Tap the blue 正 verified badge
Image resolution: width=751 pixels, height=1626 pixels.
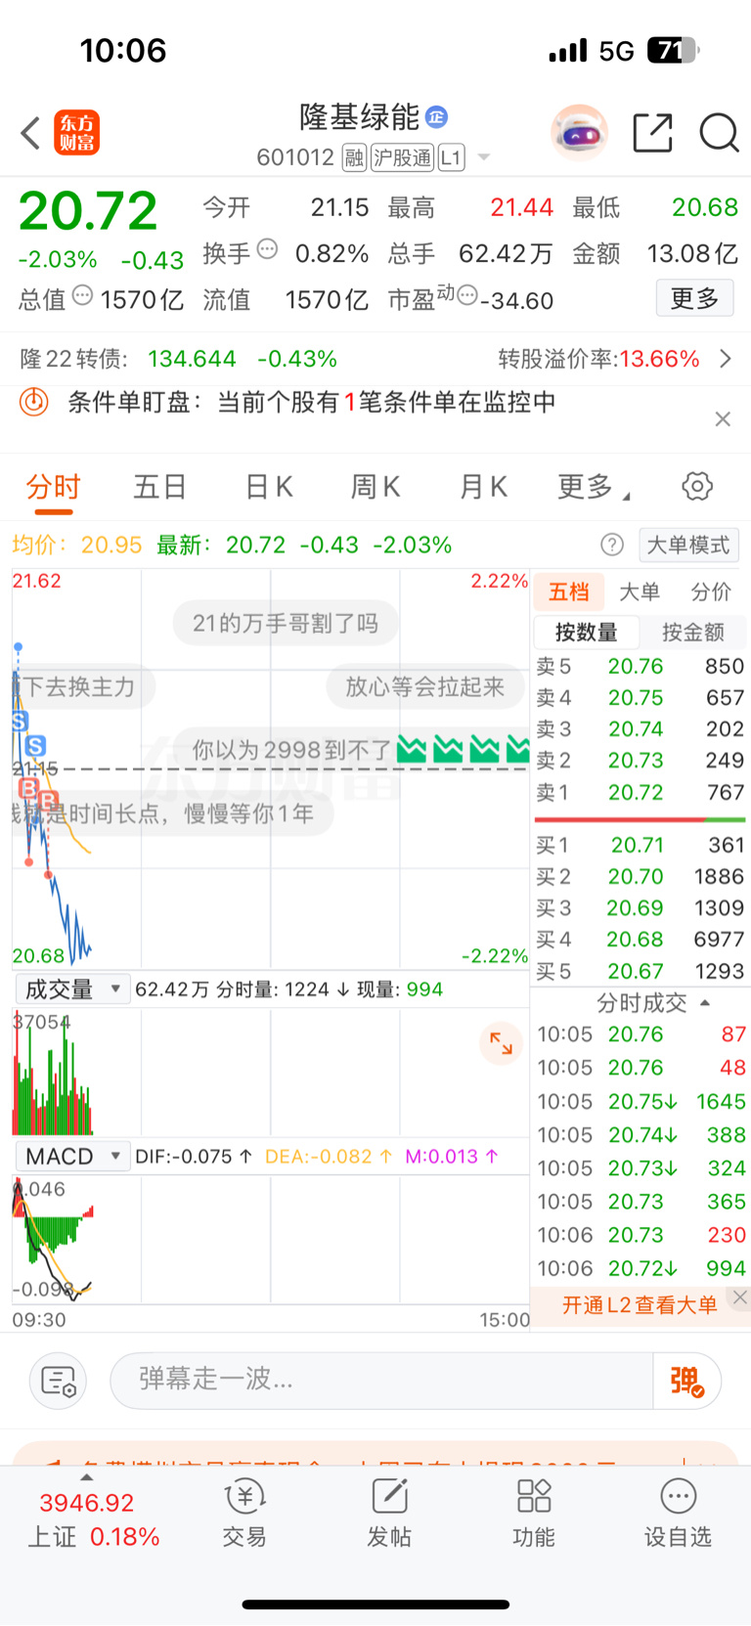436,117
